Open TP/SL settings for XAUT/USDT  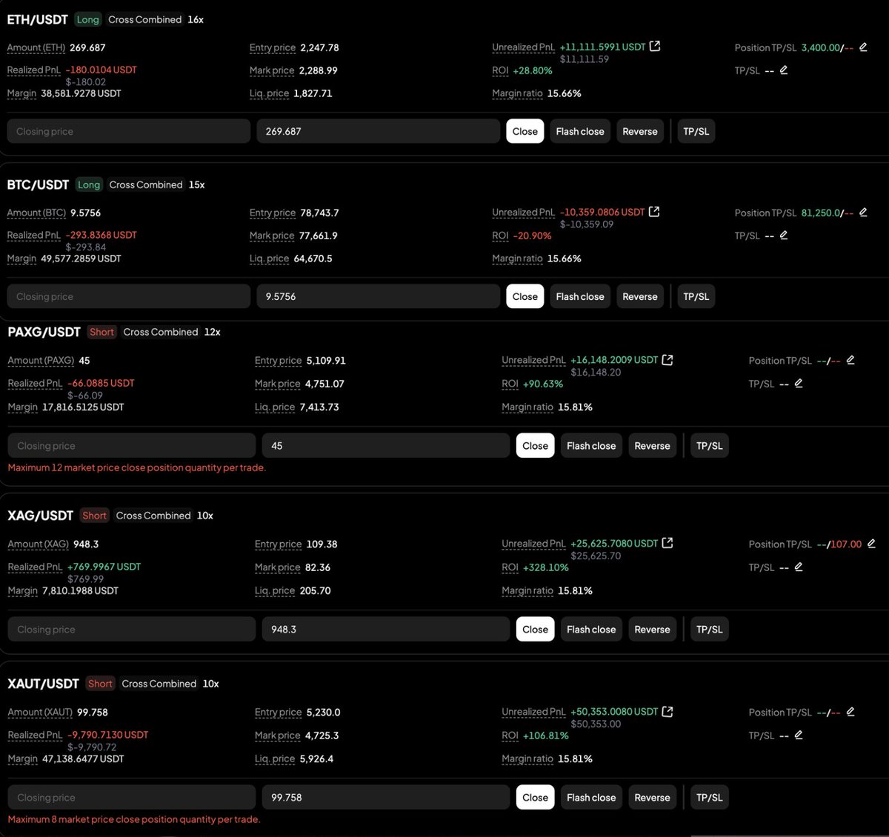pos(709,797)
